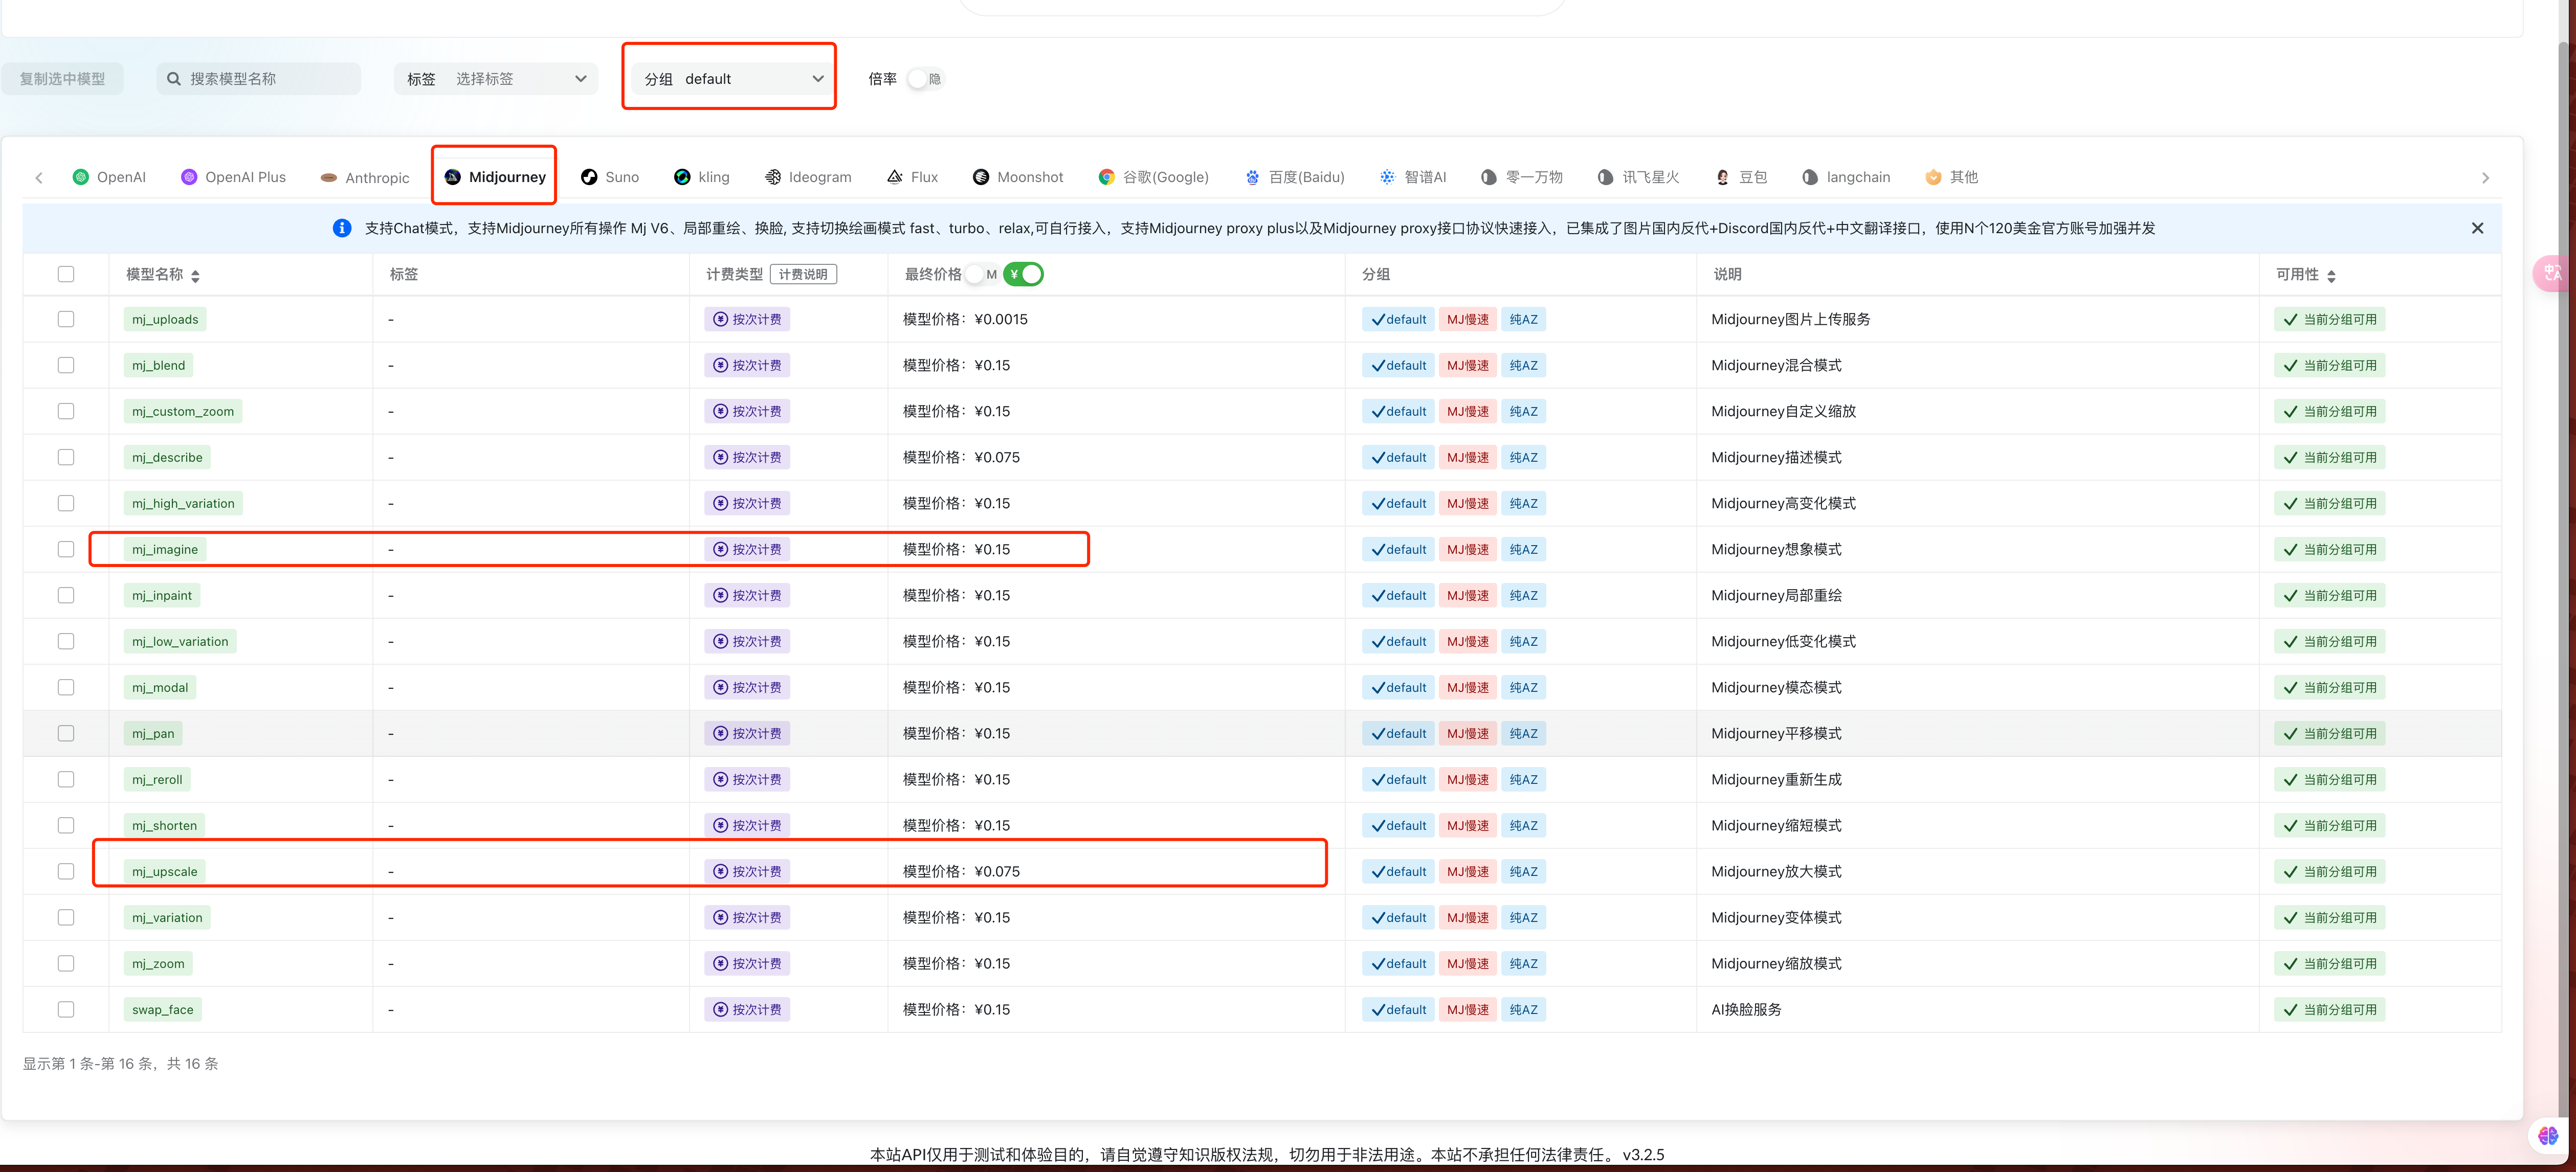Sort by availability column arrows

click(x=2331, y=276)
